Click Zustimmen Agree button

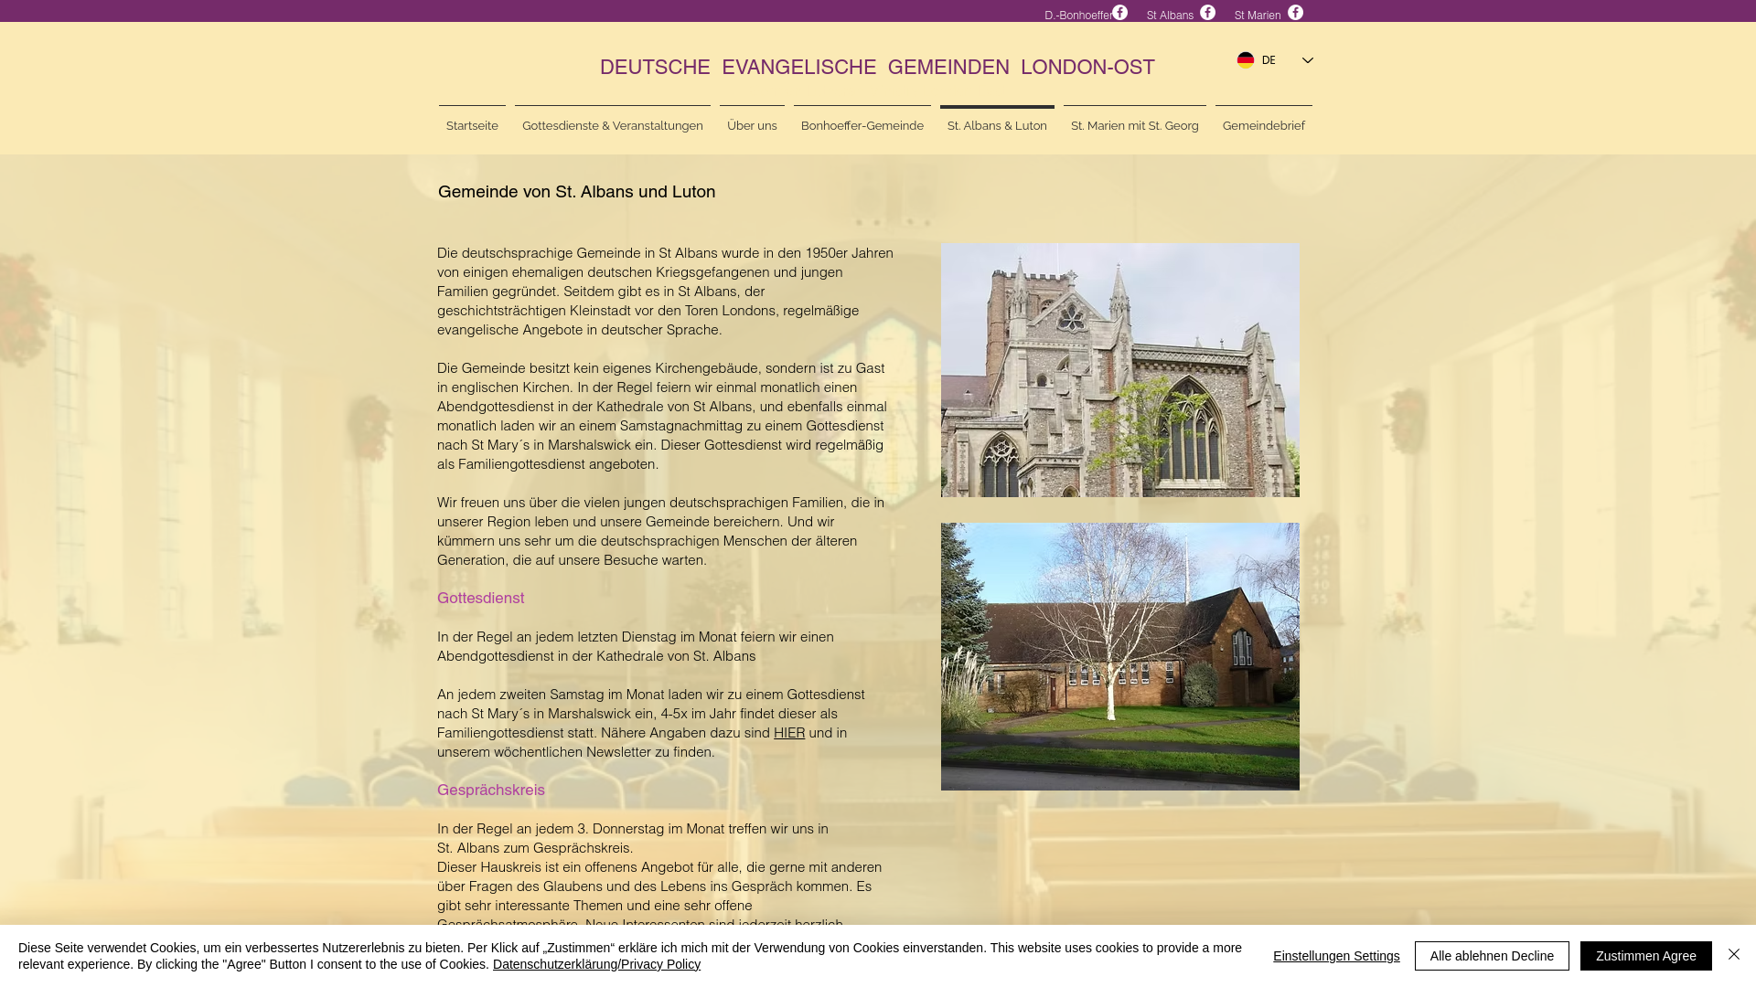[1645, 956]
